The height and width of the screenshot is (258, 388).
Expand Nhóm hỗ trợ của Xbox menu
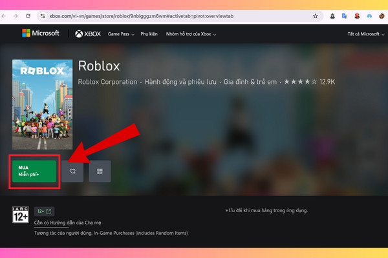pos(191,34)
